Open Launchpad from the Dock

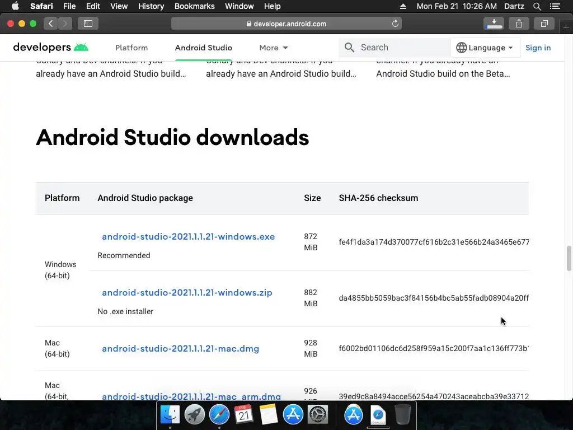[x=194, y=415]
